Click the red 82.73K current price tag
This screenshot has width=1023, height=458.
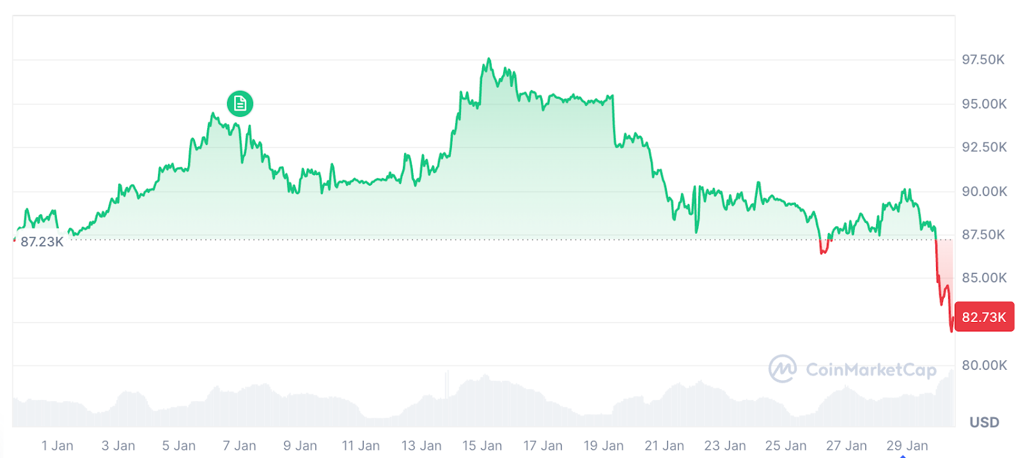tap(984, 317)
